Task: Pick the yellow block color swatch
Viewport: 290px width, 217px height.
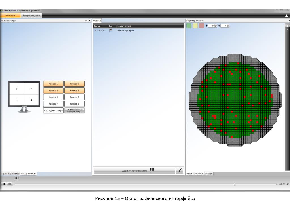Action: pos(195,26)
